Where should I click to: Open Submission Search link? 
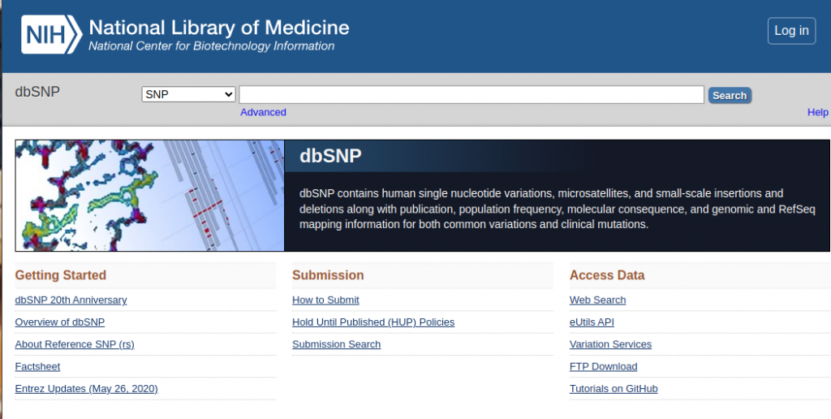(336, 345)
